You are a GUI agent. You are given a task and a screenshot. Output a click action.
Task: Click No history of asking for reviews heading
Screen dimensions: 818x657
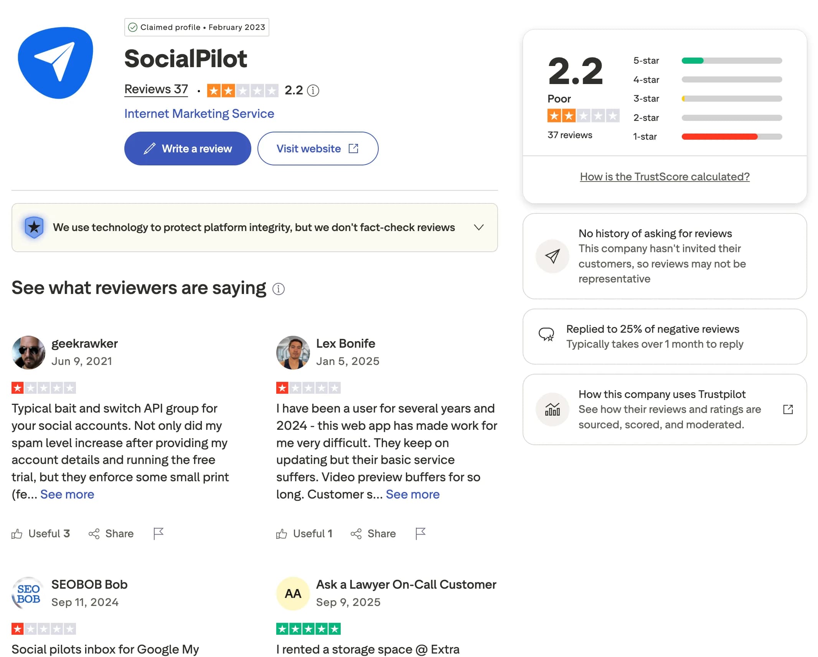(655, 233)
